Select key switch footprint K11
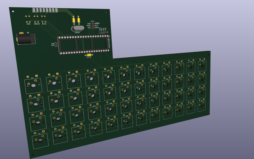The width and height of the screenshot is (254, 159). click(x=77, y=116)
